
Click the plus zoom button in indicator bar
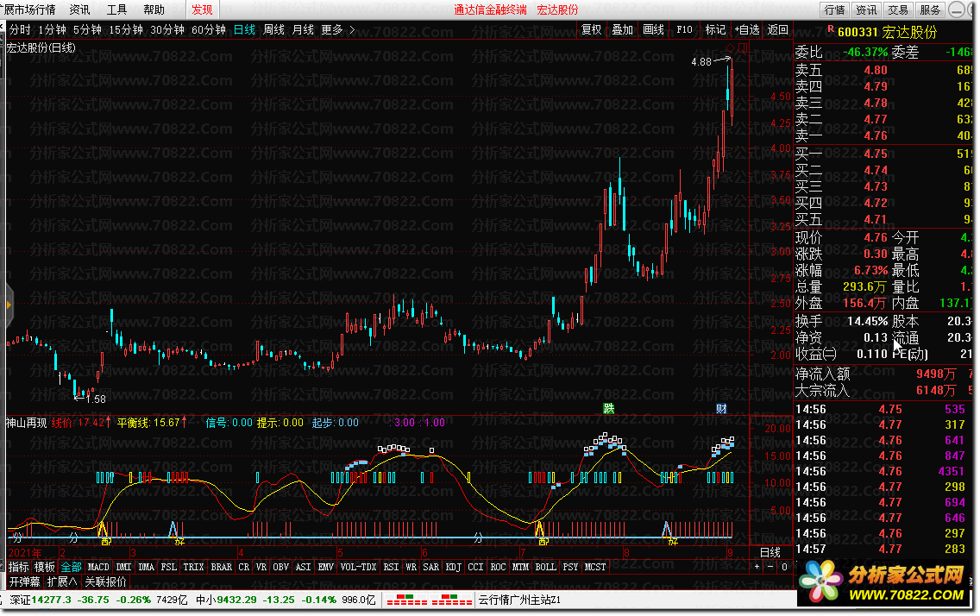click(757, 567)
